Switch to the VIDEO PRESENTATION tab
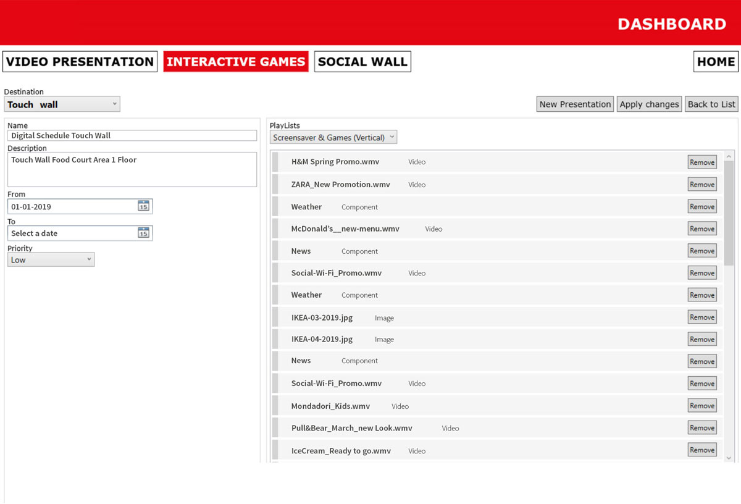This screenshot has height=504, width=741. (80, 62)
